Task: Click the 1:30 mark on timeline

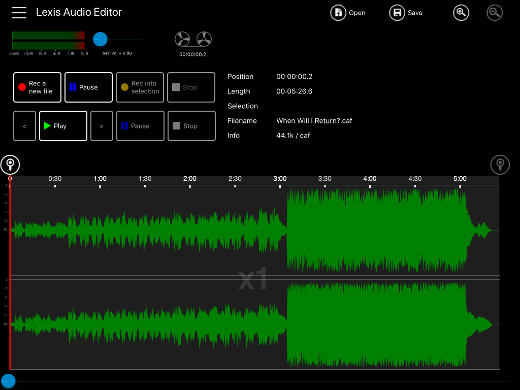Action: 145,179
